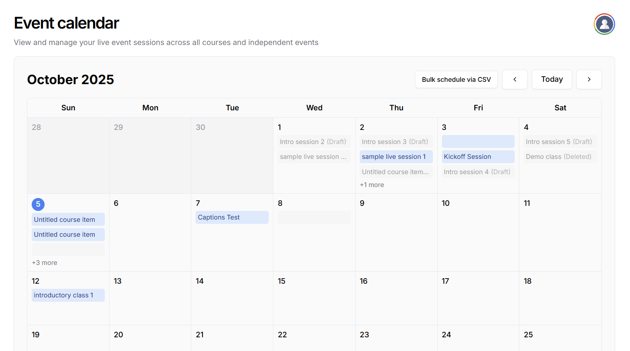
Task: Open first Untitled course item on October 5
Action: (x=68, y=220)
